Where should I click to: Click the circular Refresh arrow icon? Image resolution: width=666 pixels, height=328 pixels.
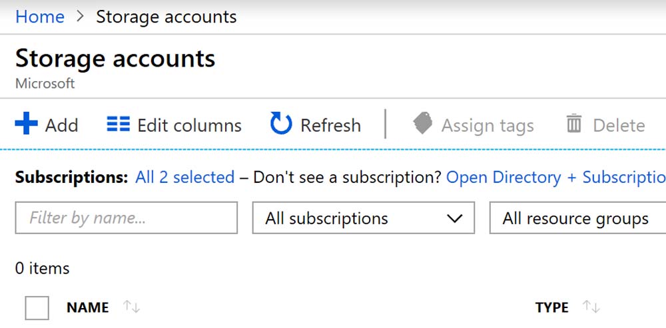(281, 124)
